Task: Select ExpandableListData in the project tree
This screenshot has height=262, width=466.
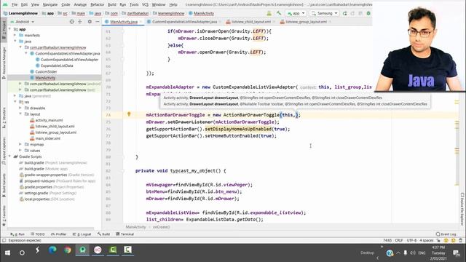Action: (57, 65)
